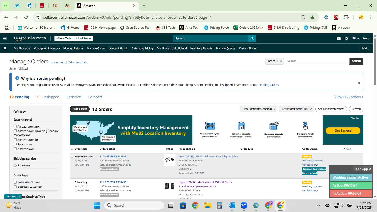
Task: Open the Orders 2025.xlsx bookmark
Action: pyautogui.click(x=248, y=28)
